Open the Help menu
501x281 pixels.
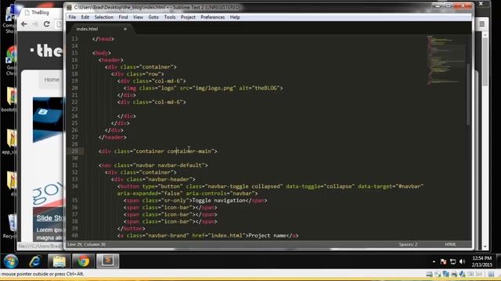235,17
